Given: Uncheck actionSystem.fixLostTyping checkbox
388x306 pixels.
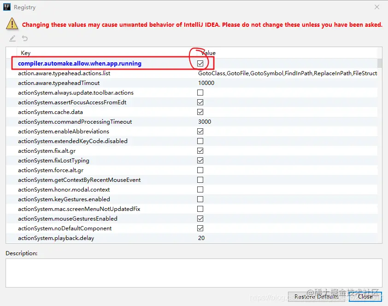Looking at the screenshot, I should (x=200, y=160).
